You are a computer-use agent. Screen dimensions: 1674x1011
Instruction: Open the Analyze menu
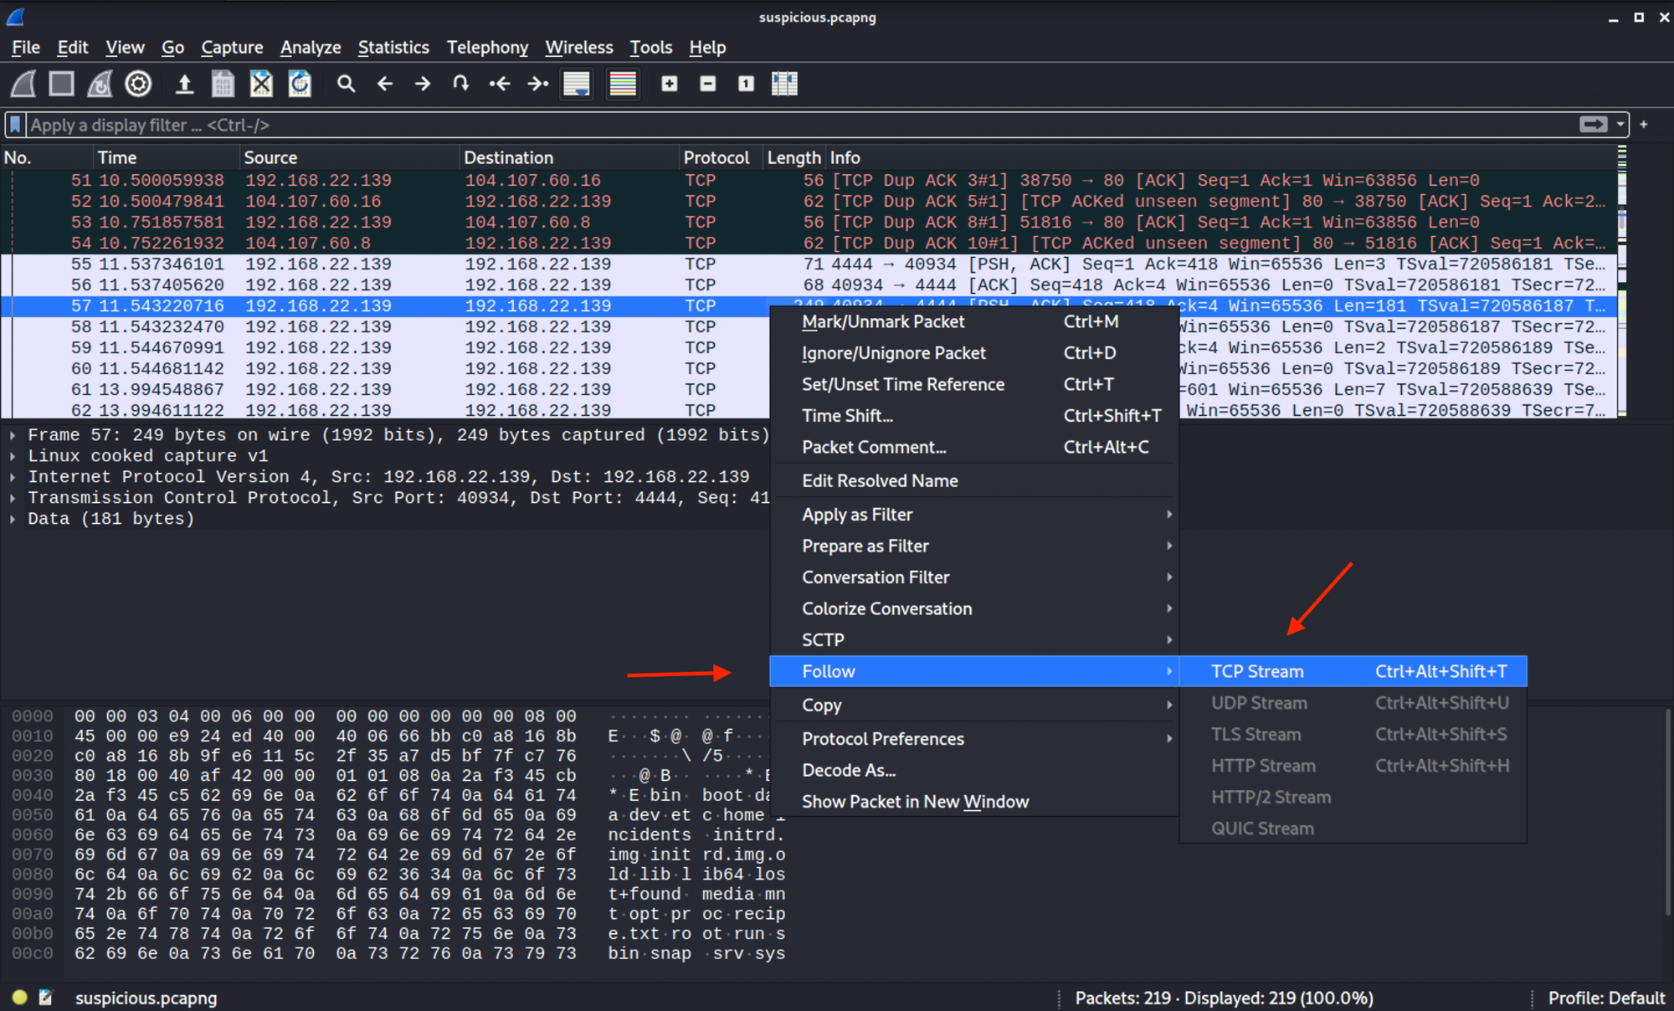[x=311, y=48]
